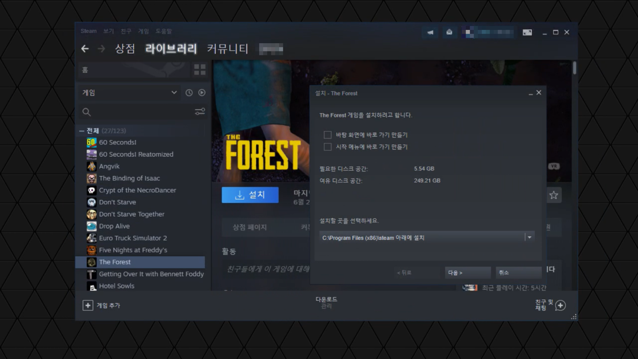Open friends and chat plus icon
Image resolution: width=638 pixels, height=359 pixels.
click(560, 305)
